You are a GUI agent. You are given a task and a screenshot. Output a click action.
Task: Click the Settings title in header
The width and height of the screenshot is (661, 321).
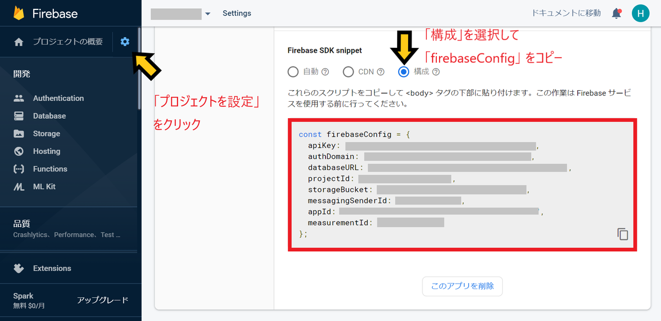(237, 13)
